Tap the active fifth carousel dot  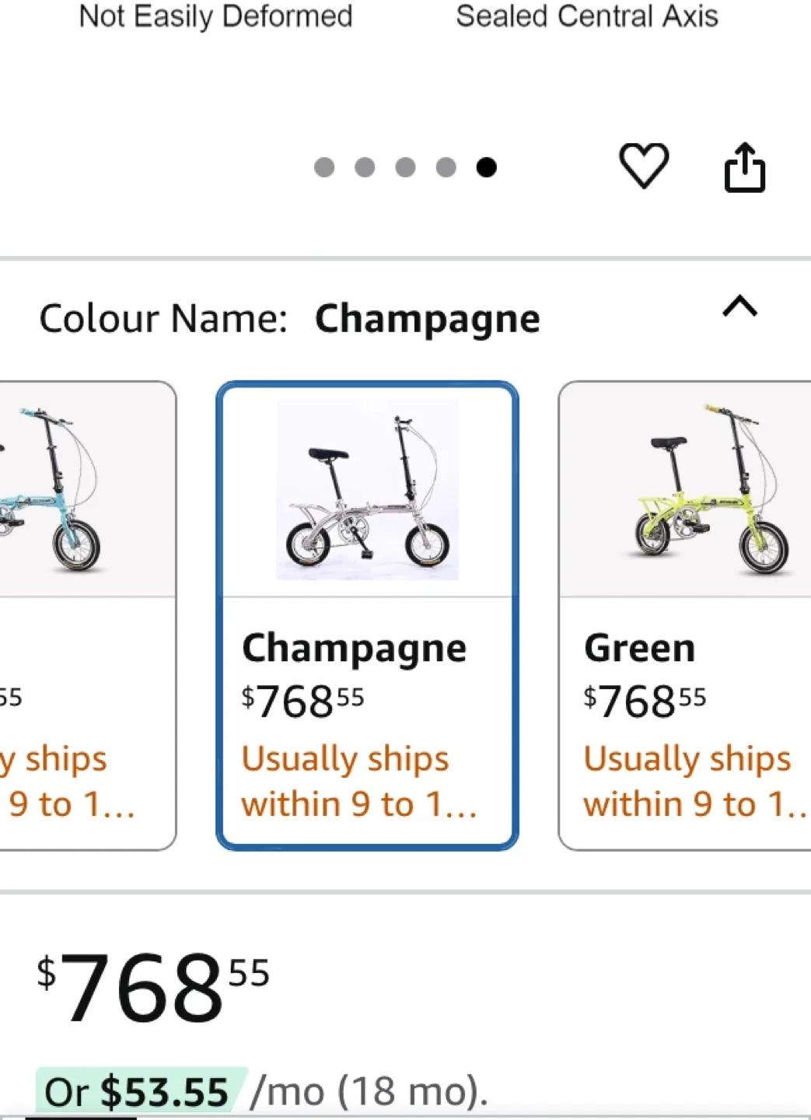click(x=487, y=167)
